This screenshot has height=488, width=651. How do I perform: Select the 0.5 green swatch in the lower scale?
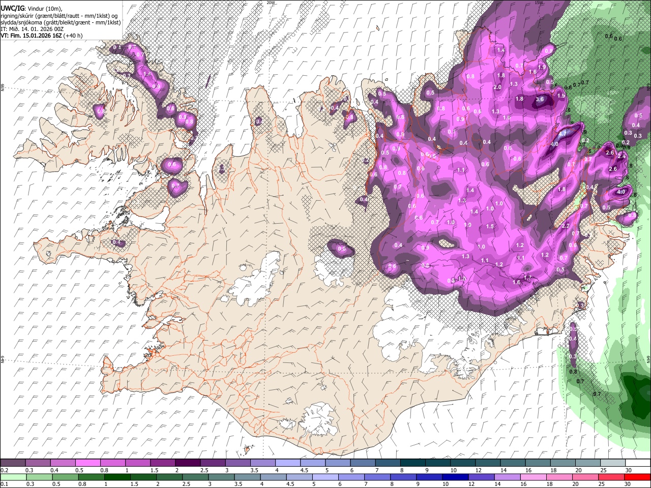click(65, 477)
